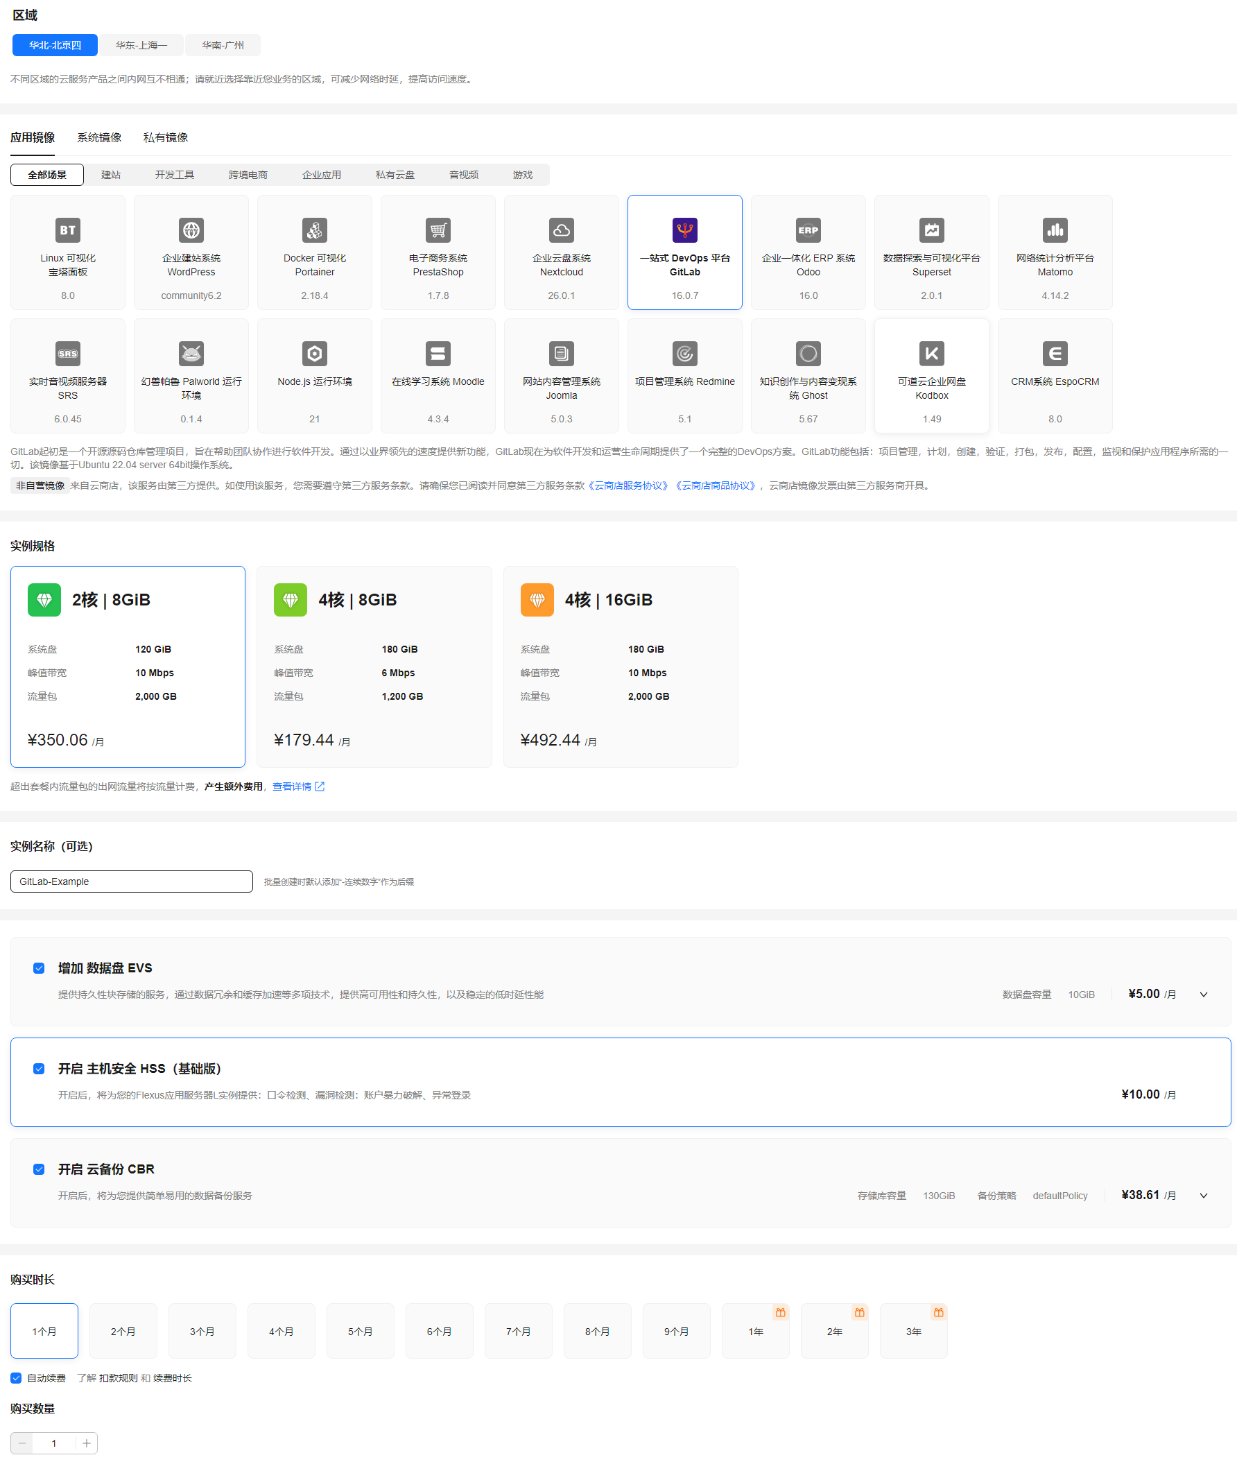Filter images by 建站 scenario
Viewport: 1237px width, 1471px height.
coord(111,175)
